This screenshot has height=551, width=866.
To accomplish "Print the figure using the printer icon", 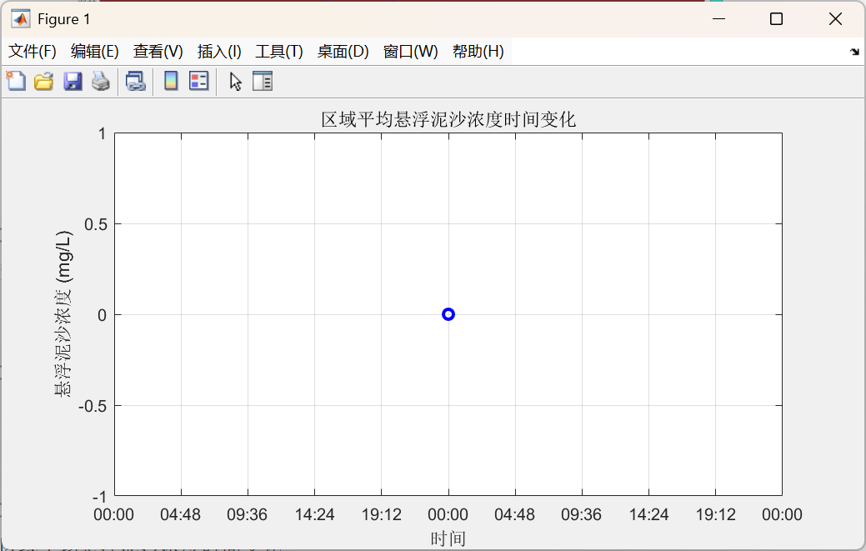I will pyautogui.click(x=100, y=81).
